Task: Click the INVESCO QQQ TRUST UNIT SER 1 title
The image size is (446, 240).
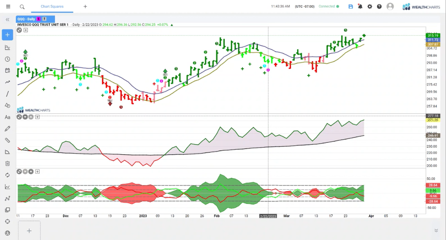Action: [43, 25]
